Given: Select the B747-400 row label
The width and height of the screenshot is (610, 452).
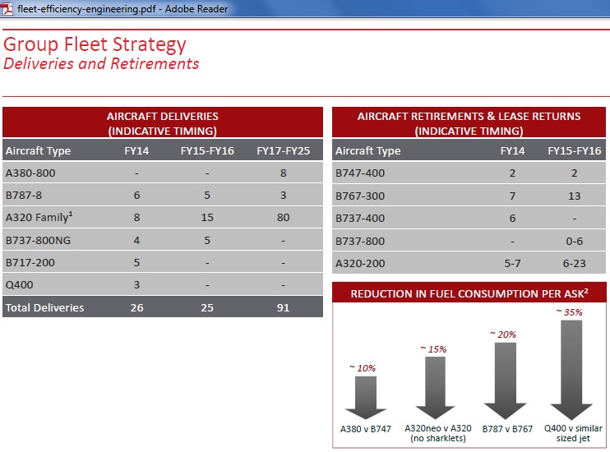Looking at the screenshot, I should (360, 173).
